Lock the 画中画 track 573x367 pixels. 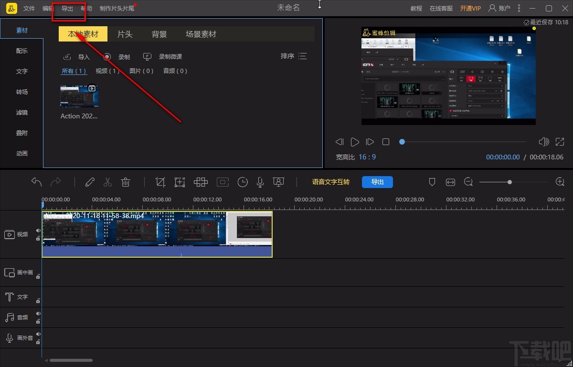tap(38, 276)
